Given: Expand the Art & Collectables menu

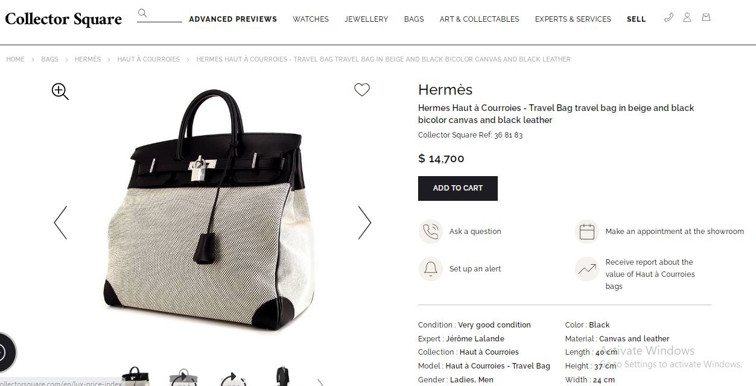Looking at the screenshot, I should pyautogui.click(x=480, y=19).
